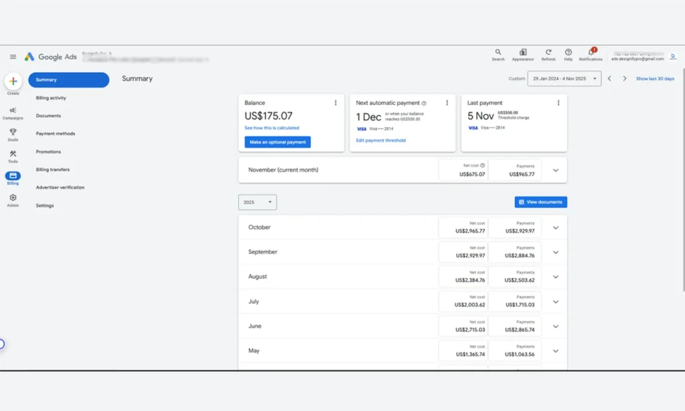Screen dimensions: 685x411
Task: Expand the October billing row
Action: (555, 227)
